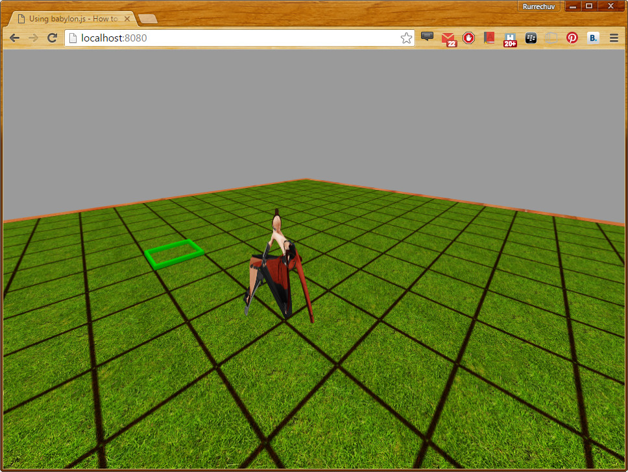Open the red dictionary book extension
This screenshot has height=472, width=628.
pyautogui.click(x=489, y=38)
